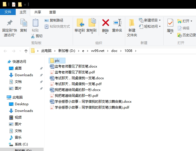196x151 pixels.
Task: Click the Forward navigation arrow
Action: 13,51
